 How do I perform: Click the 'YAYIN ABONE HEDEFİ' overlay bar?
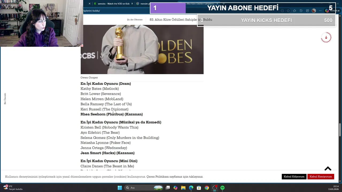coord(243,8)
